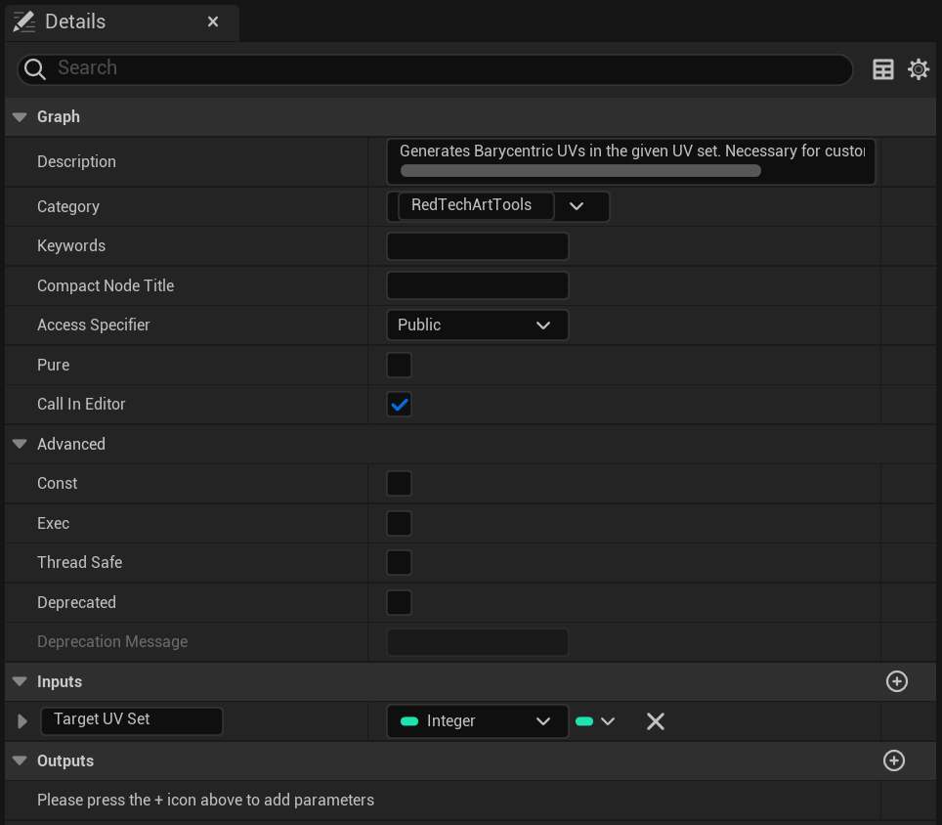Open the Access Specifier Public dropdown

(x=477, y=326)
